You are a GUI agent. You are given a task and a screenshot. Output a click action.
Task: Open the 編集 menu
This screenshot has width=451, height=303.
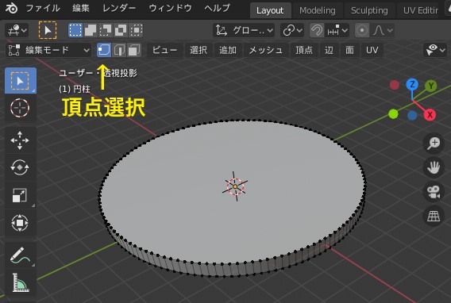coord(81,9)
